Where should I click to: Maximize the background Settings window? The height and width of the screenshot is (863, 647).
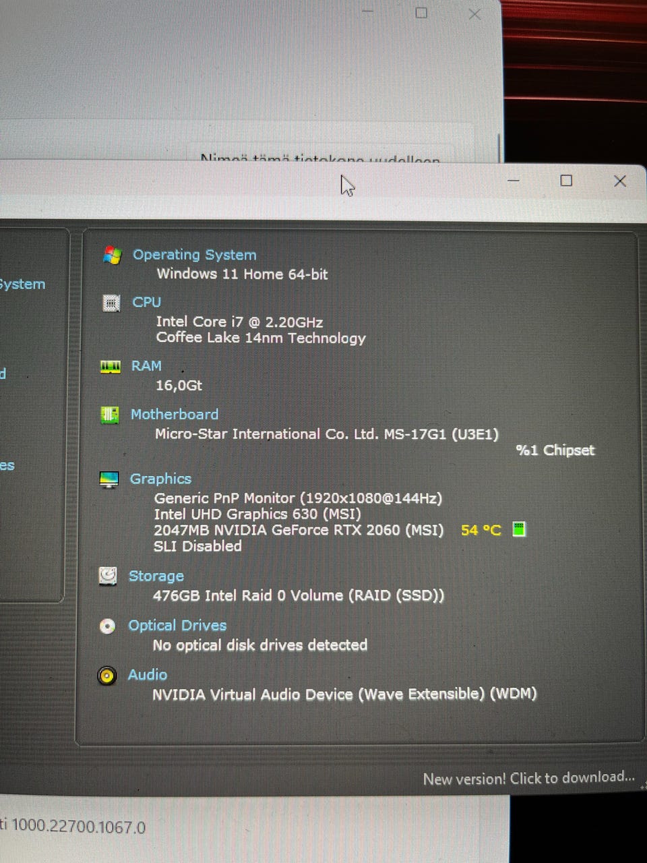[x=421, y=13]
